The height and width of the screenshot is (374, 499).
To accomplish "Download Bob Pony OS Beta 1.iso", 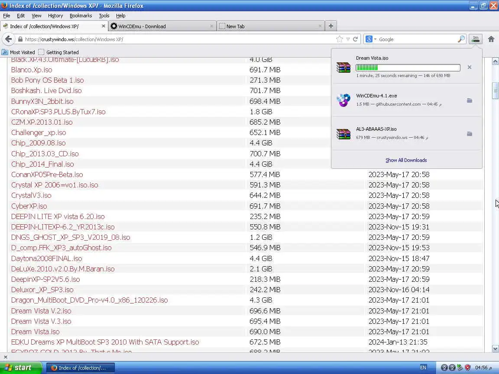I will click(47, 80).
